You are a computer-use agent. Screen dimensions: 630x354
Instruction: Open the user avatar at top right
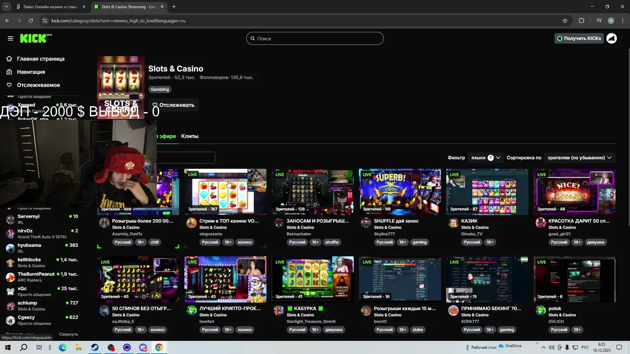click(x=611, y=38)
